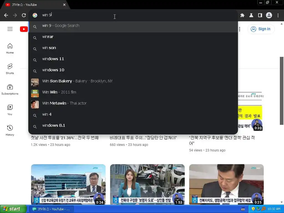
Task: Open the Chrome profile avatar
Action: (x=269, y=16)
